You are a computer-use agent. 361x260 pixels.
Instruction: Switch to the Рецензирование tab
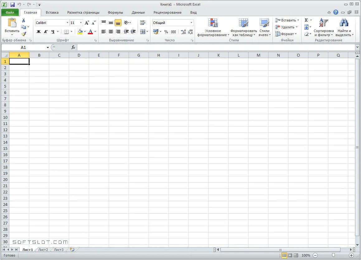point(167,12)
